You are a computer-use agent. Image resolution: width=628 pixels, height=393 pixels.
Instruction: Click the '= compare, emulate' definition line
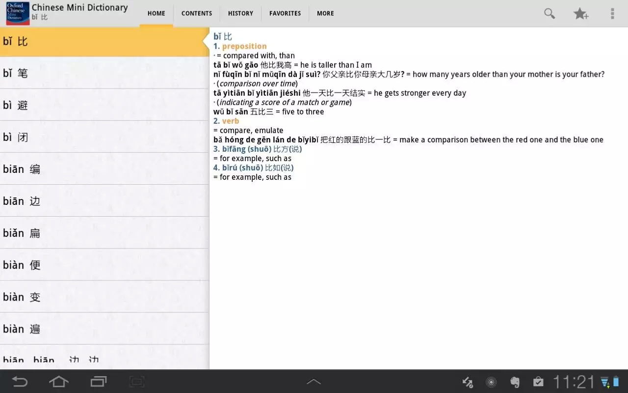coord(248,130)
